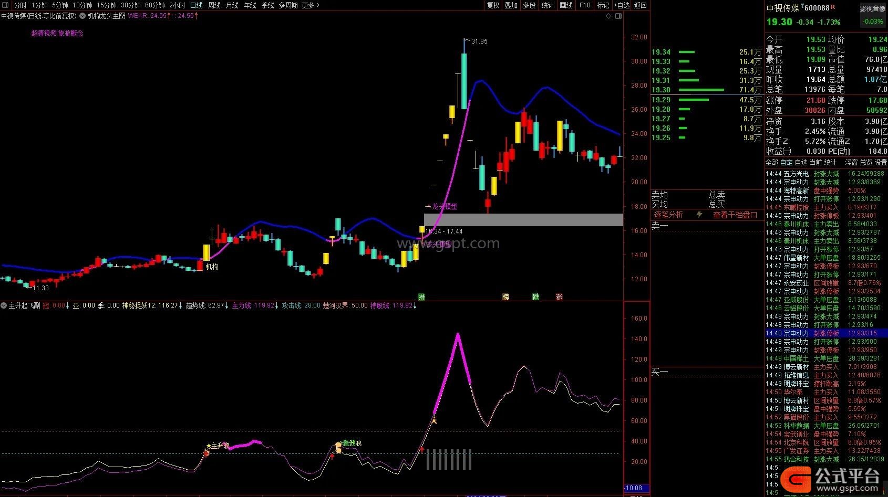Viewport: 888px width, 497px height.
Task: Select the 统计 tab in alert panel
Action: click(x=831, y=162)
